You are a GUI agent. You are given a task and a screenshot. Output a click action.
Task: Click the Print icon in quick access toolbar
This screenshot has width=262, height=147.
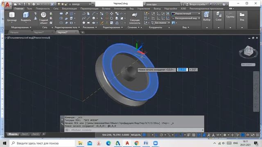point(34,4)
